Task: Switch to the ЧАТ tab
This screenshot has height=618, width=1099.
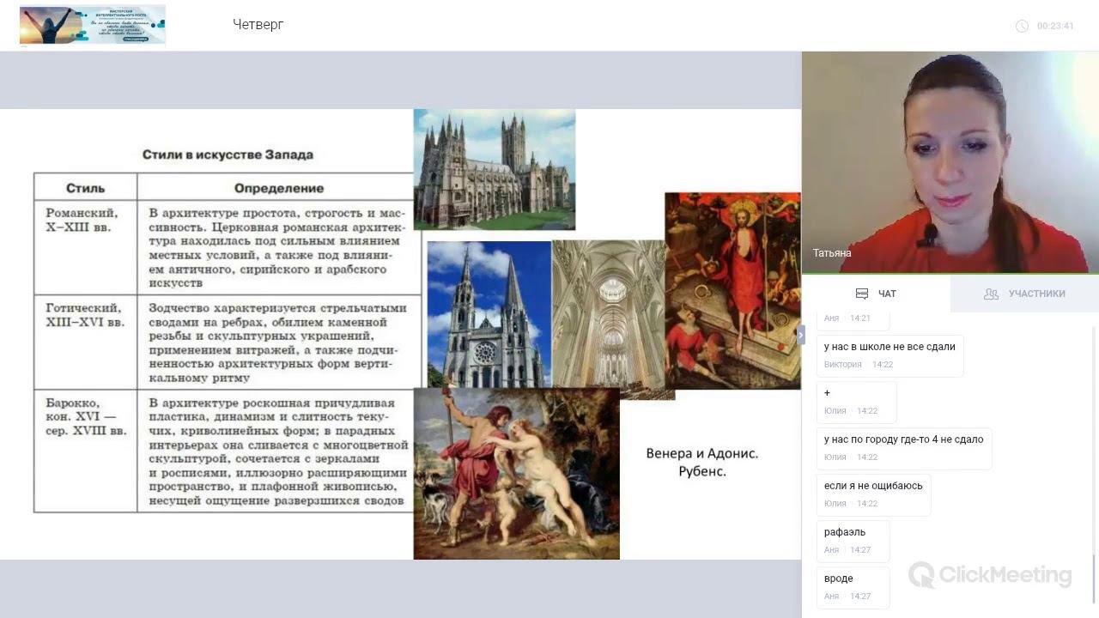Action: point(876,294)
